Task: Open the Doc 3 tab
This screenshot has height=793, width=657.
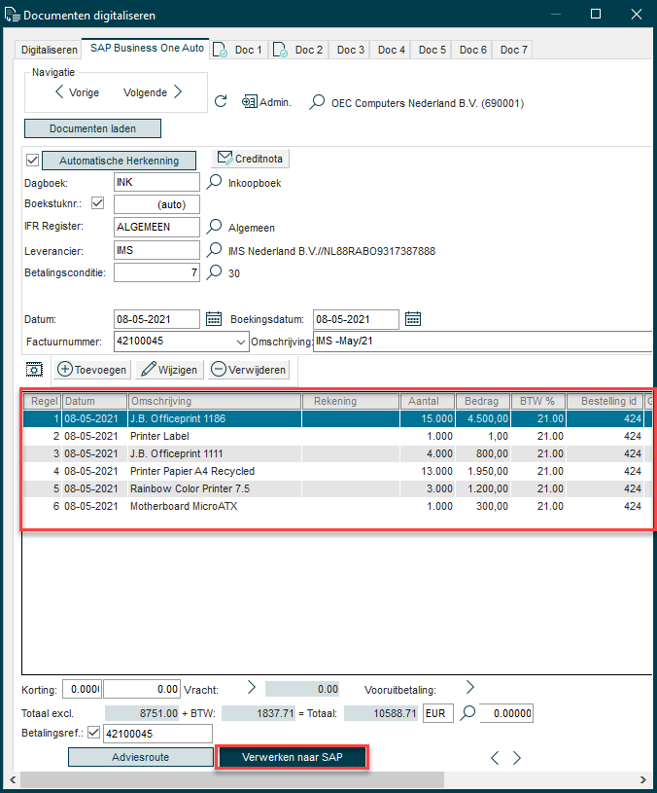Action: pos(350,50)
